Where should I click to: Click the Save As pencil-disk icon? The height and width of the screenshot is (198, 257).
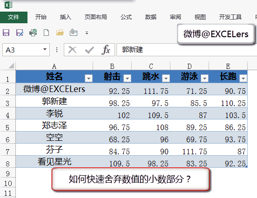click(20, 33)
